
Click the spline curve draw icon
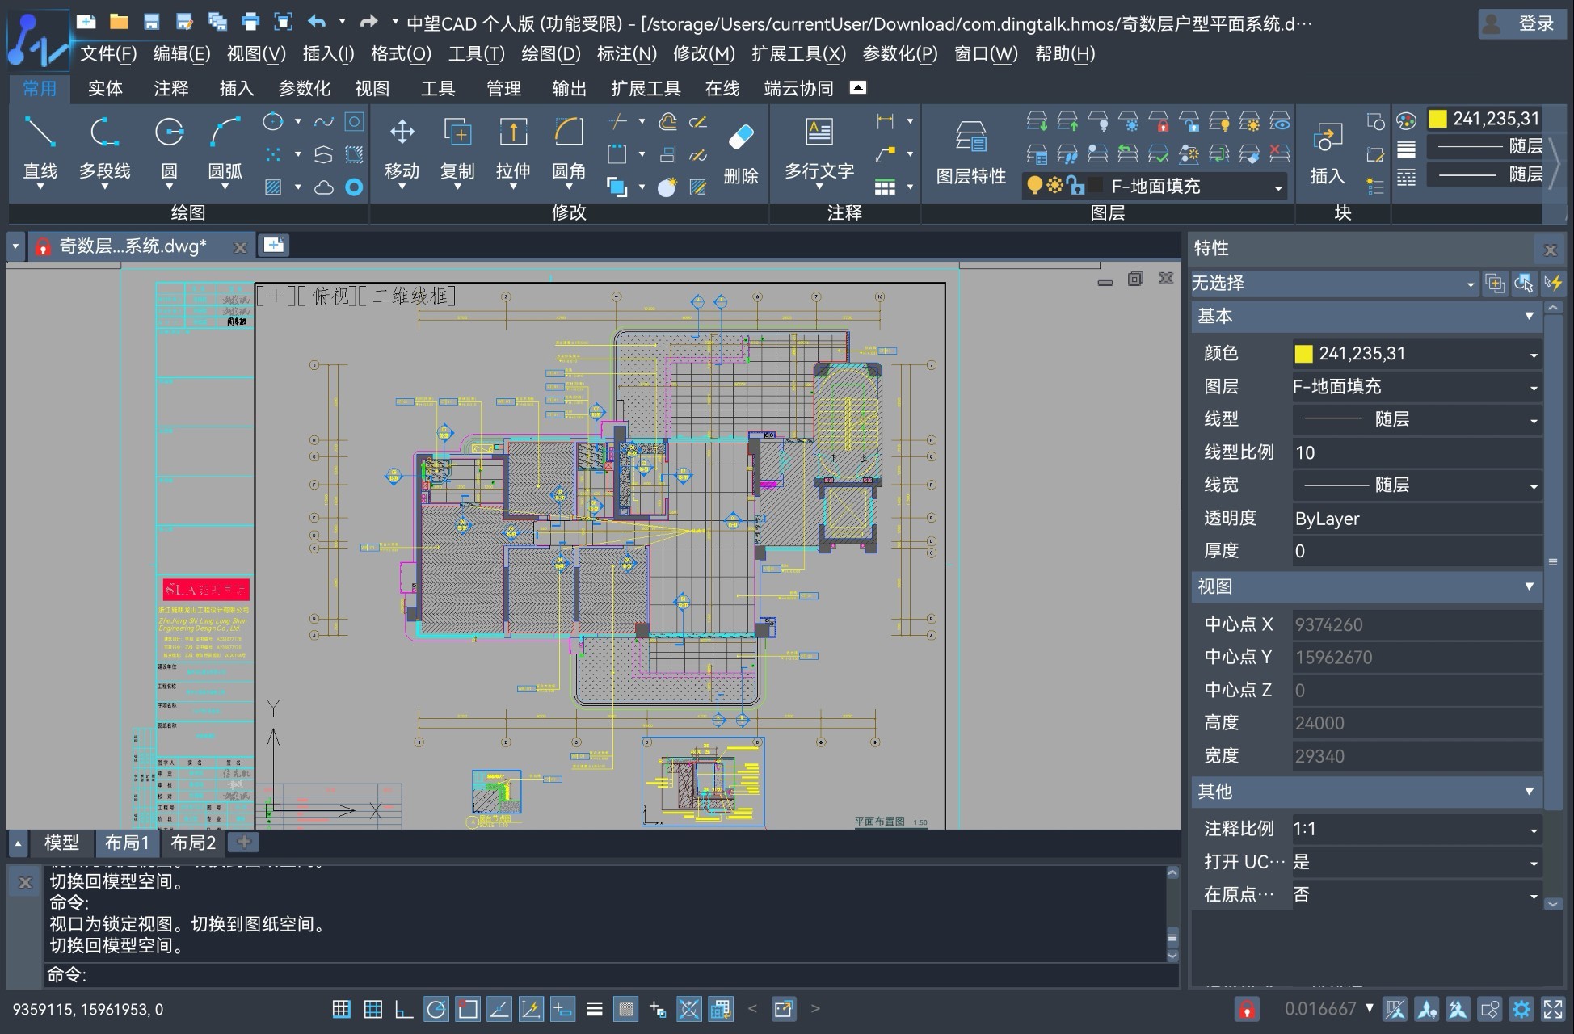coord(324,122)
